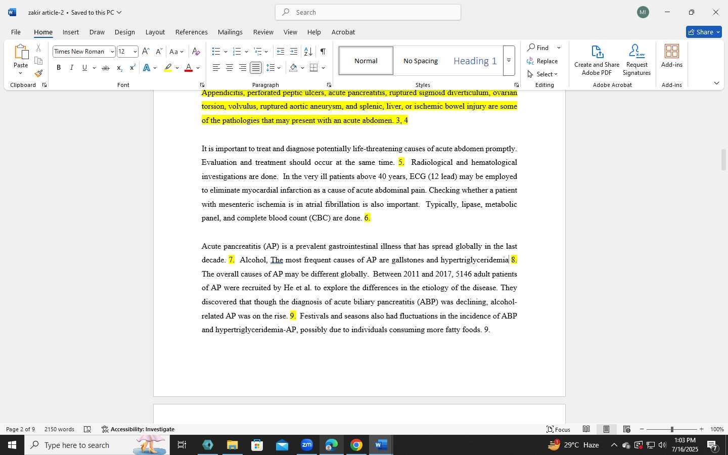Switch to Design tab

coord(124,32)
